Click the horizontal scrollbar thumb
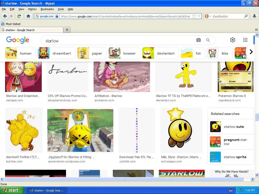The image size is (259, 194). 124,179
